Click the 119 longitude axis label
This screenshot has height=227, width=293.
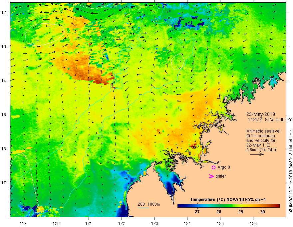[23, 223]
